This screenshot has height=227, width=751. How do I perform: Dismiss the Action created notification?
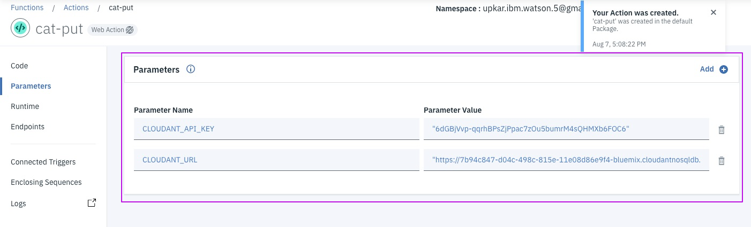(x=714, y=12)
